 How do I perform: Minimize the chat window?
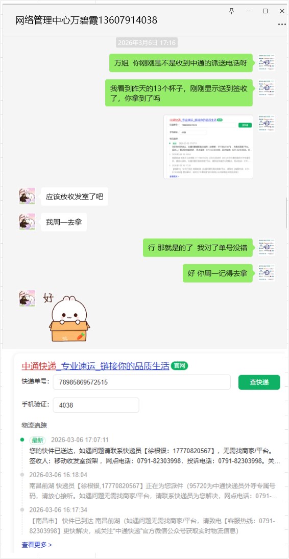[x=248, y=11]
